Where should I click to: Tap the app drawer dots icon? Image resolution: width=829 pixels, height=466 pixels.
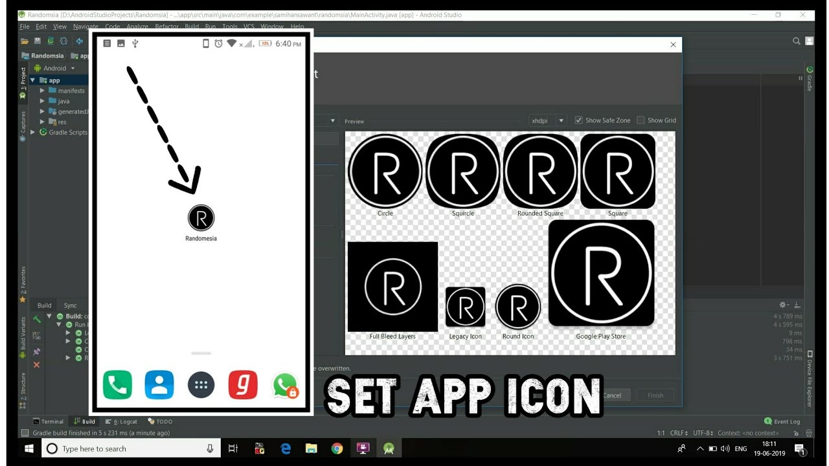pos(201,384)
